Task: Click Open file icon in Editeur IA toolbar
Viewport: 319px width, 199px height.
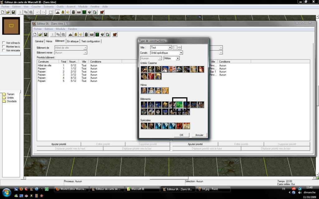Action: coord(40,35)
